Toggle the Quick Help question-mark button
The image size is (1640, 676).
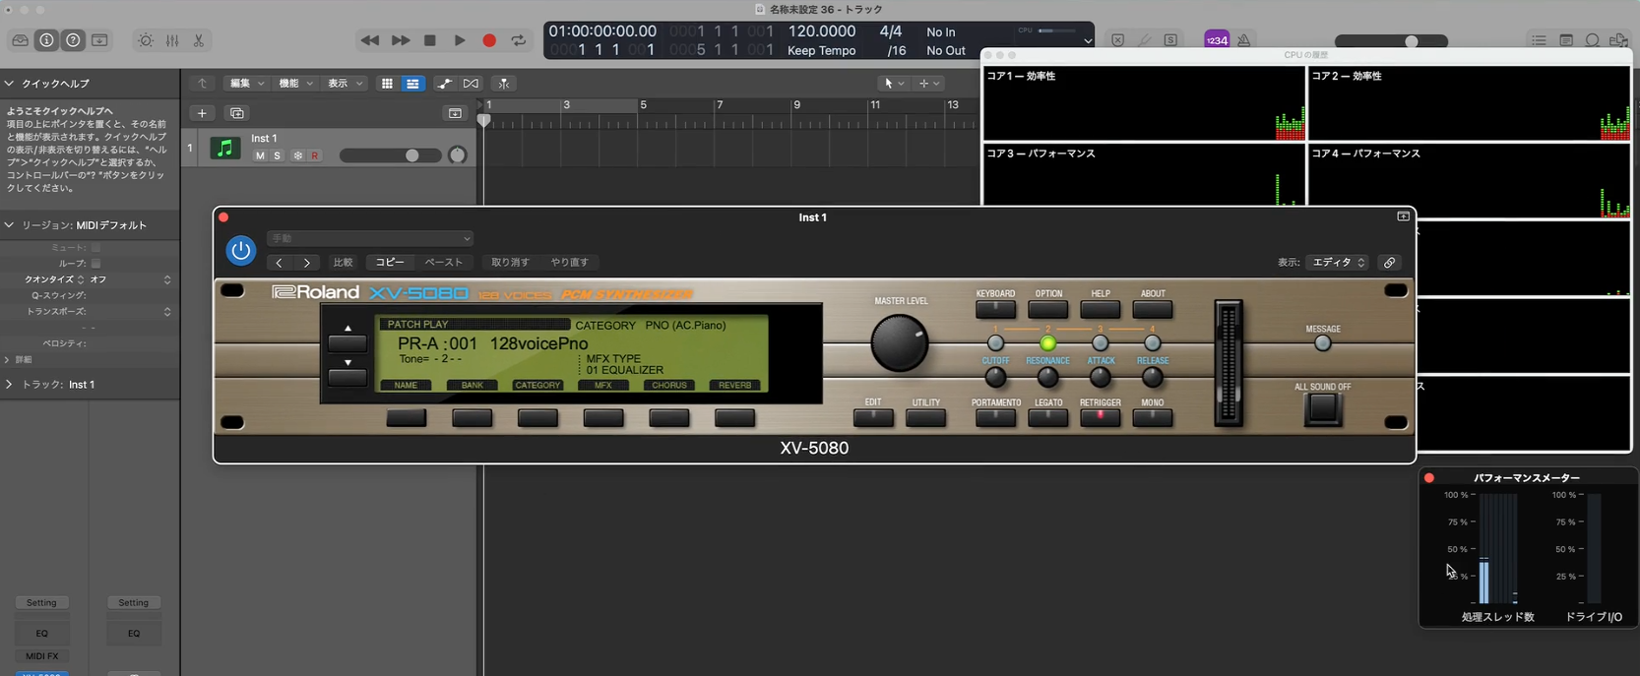tap(73, 40)
